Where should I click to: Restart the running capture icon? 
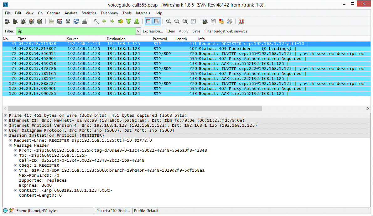(40, 21)
